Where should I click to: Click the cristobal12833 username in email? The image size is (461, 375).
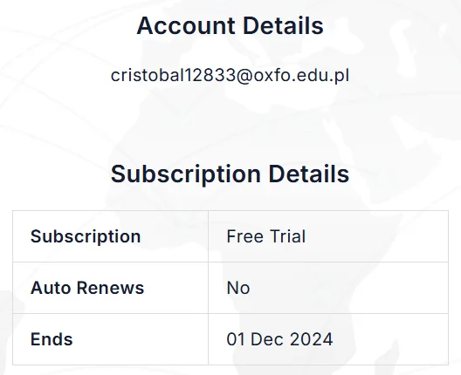coord(173,76)
